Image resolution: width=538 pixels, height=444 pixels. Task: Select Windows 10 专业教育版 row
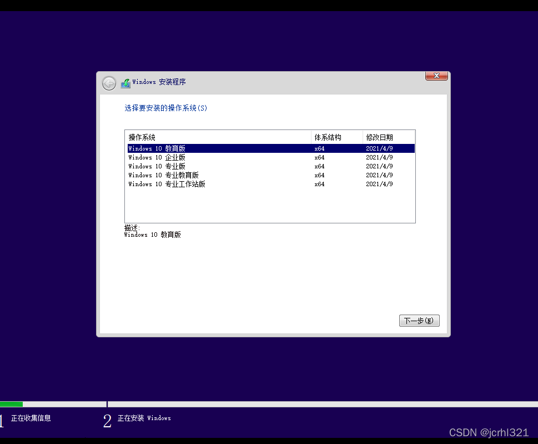(x=271, y=175)
